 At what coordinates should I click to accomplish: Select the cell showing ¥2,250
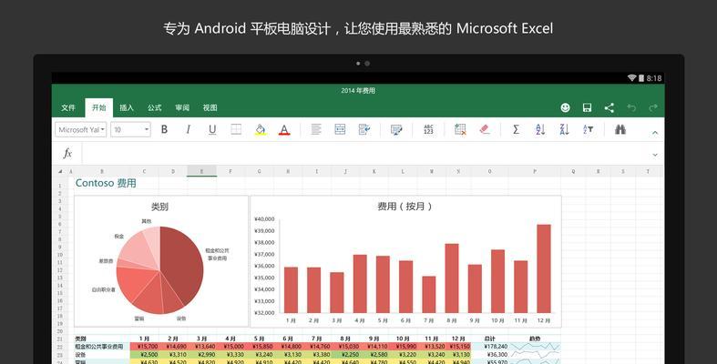click(x=346, y=354)
